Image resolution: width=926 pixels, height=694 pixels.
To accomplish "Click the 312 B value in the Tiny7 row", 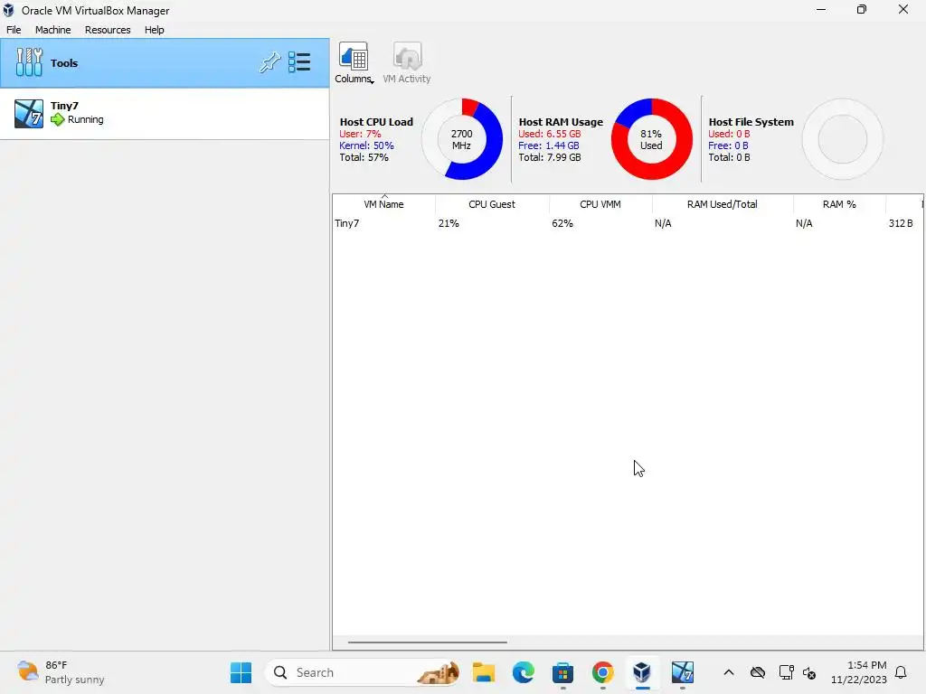I will (x=901, y=223).
